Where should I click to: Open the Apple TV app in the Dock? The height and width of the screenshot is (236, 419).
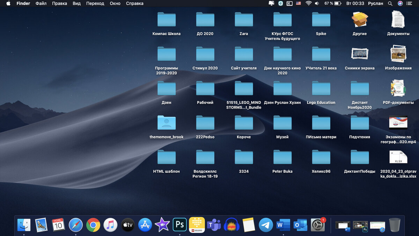pyautogui.click(x=128, y=225)
